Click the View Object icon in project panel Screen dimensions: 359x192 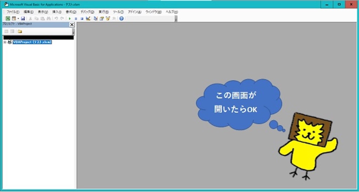coord(12,31)
